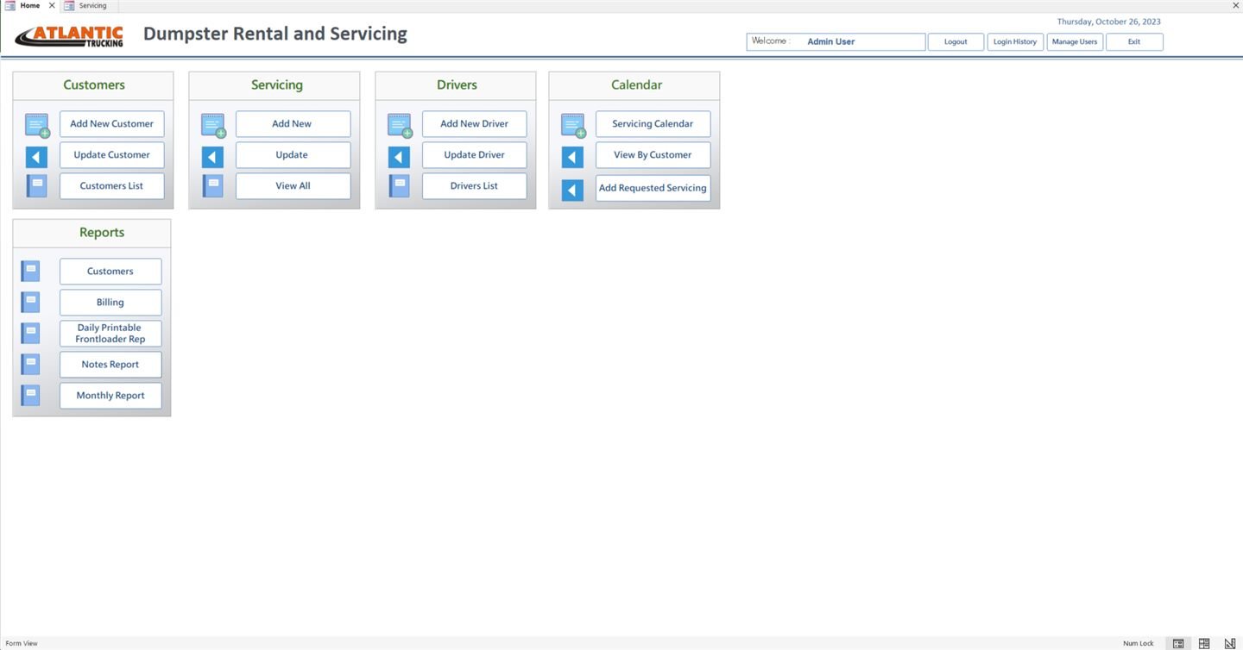Open the Servicing Calendar
1243x650 pixels.
[653, 123]
